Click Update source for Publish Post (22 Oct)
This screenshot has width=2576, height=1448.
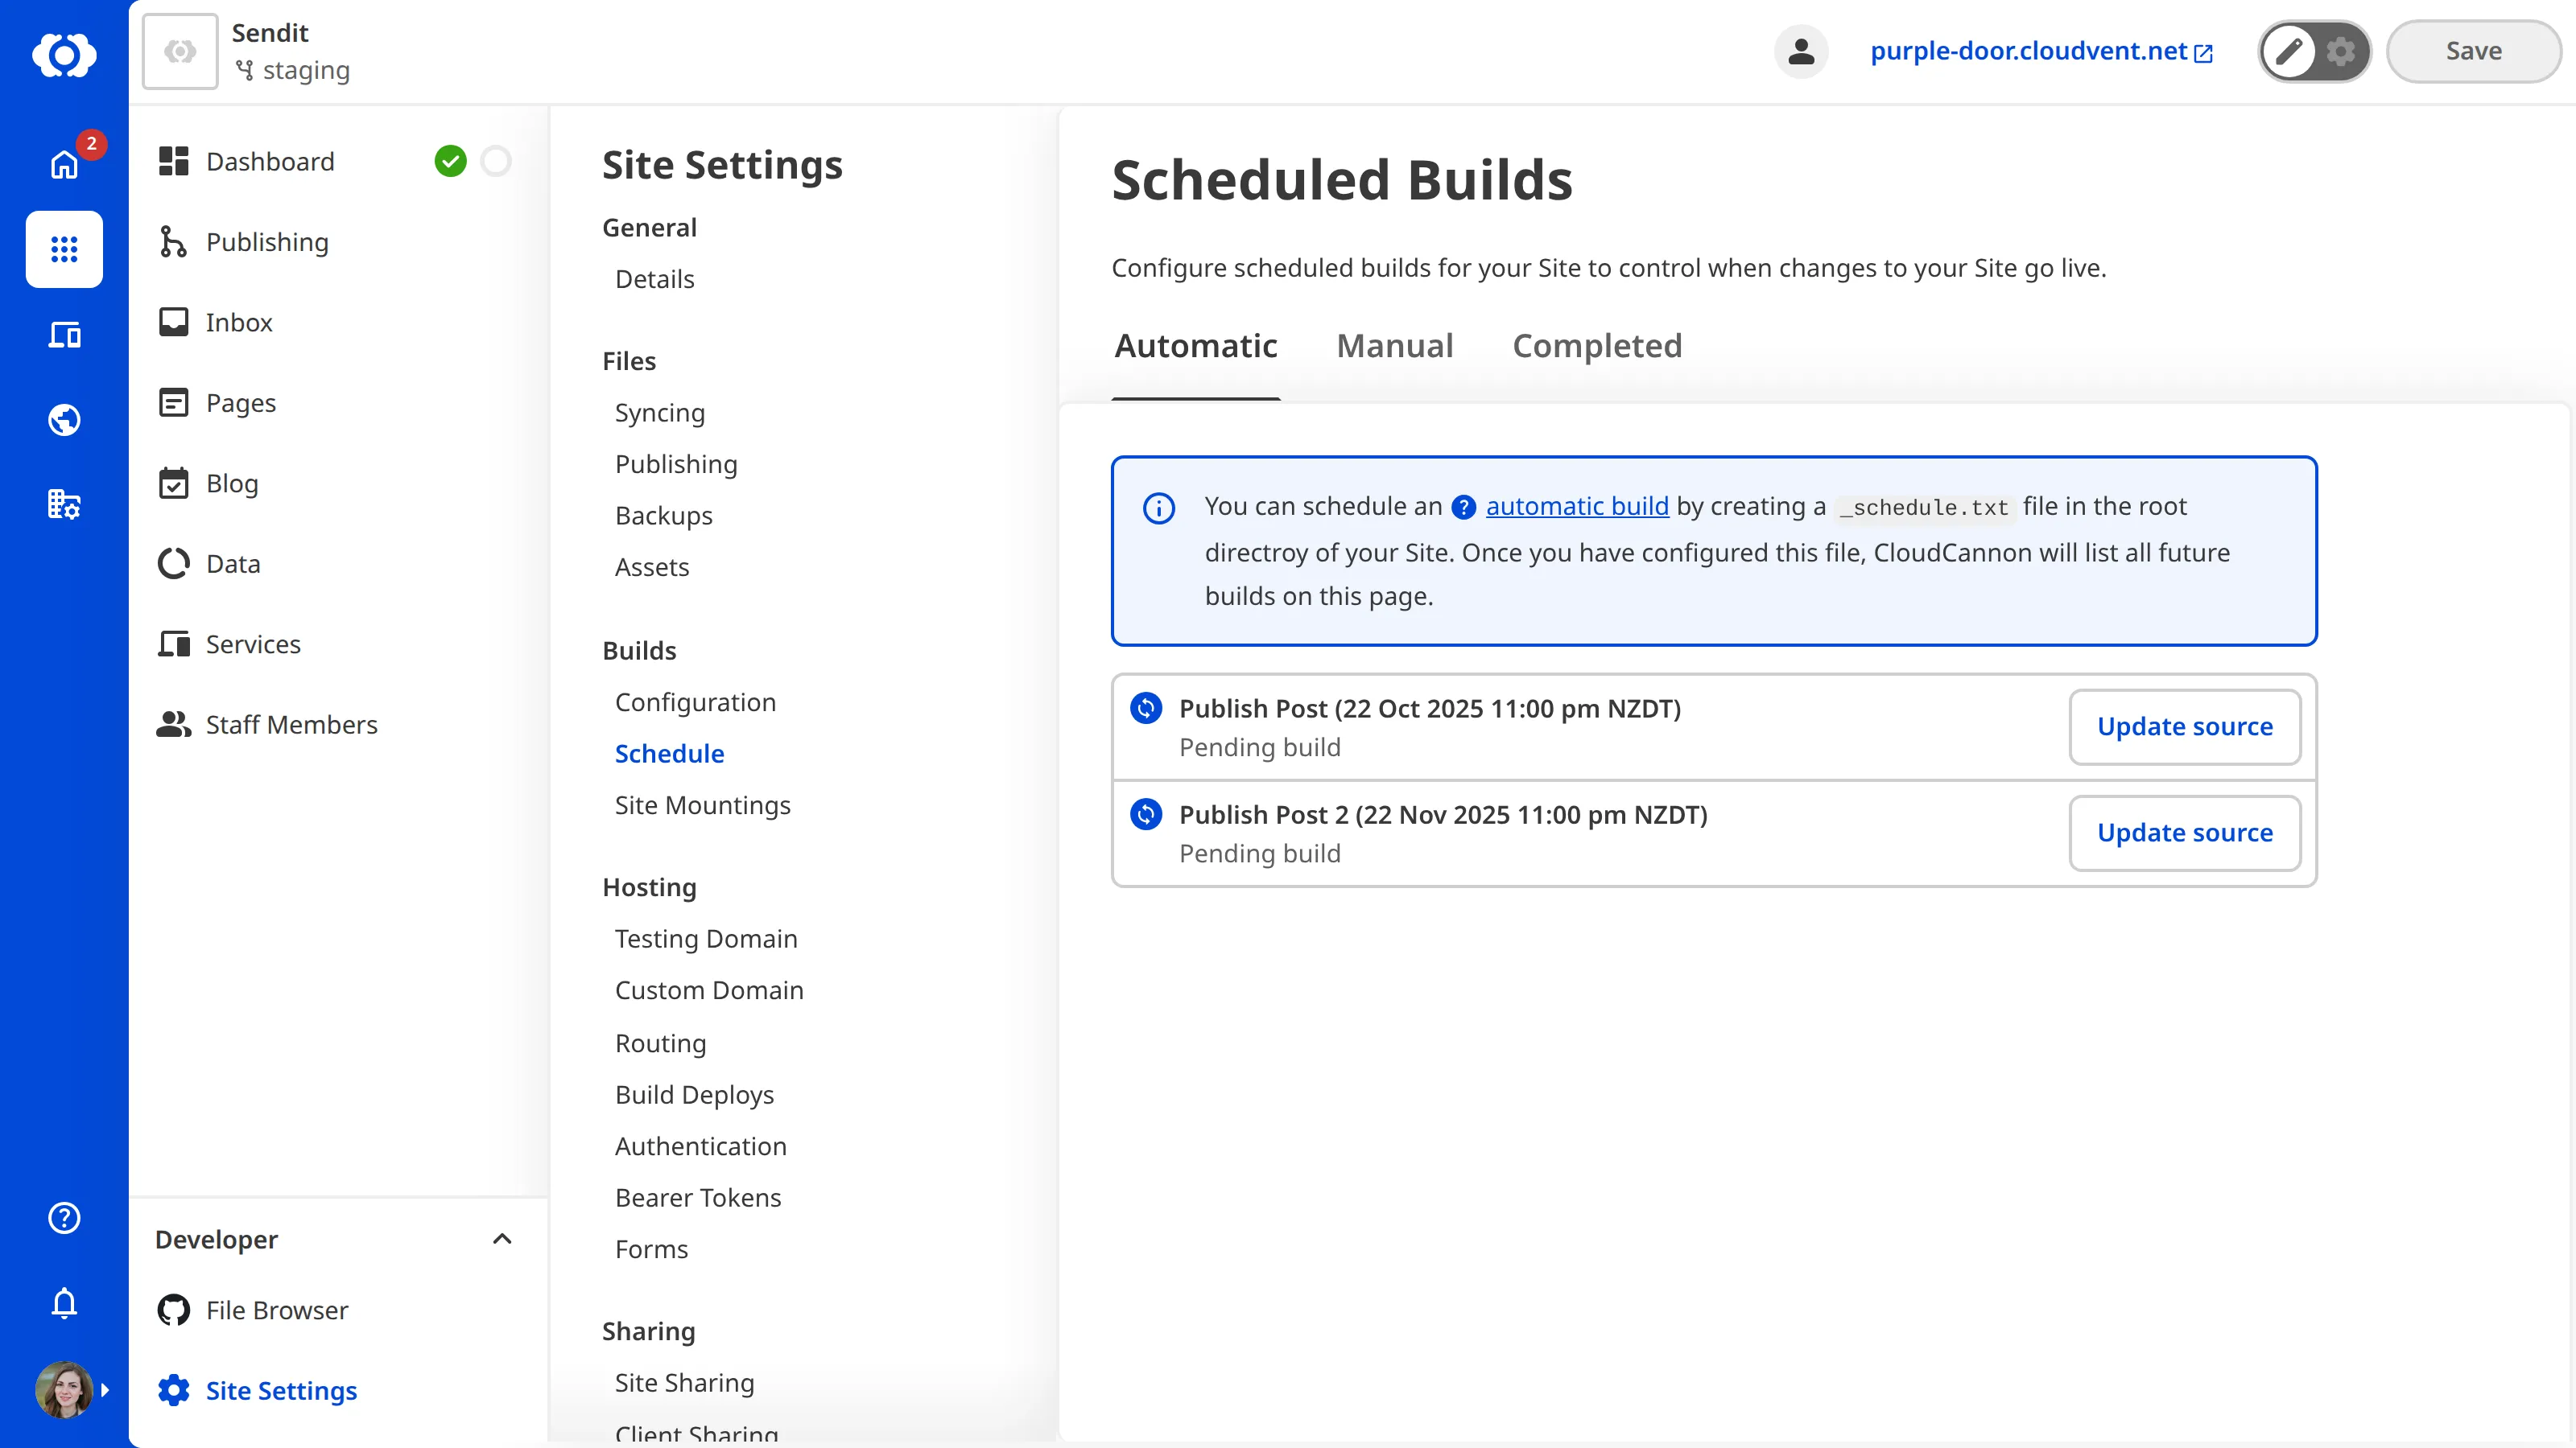click(x=2185, y=726)
